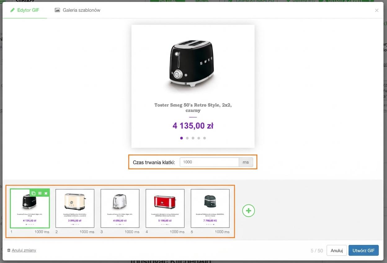This screenshot has width=387, height=263.
Task: Click 1000 ms label under frame 3
Action: coord(132,232)
